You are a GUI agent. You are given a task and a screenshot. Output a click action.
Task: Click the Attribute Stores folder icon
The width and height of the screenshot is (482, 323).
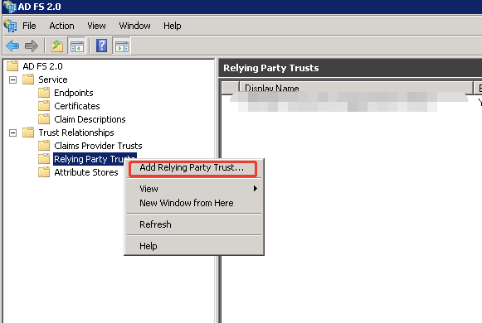pos(44,171)
